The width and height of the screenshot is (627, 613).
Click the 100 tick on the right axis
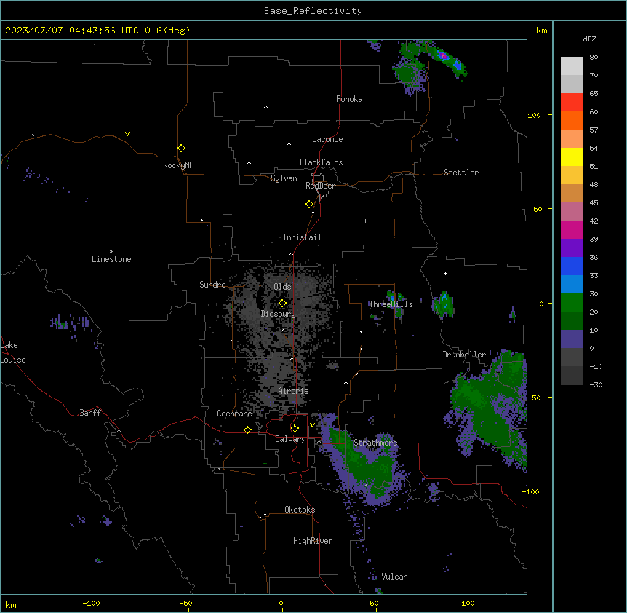(534, 115)
